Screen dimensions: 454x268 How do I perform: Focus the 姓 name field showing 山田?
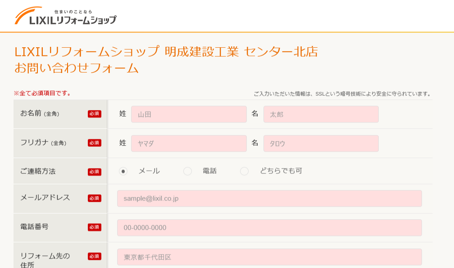coord(189,114)
